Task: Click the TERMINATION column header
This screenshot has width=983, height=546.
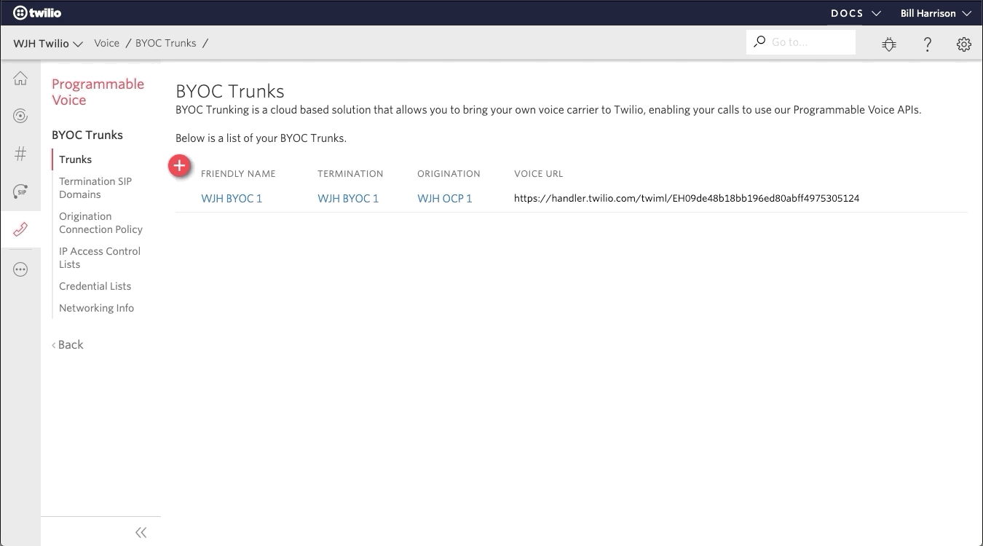Action: point(350,174)
